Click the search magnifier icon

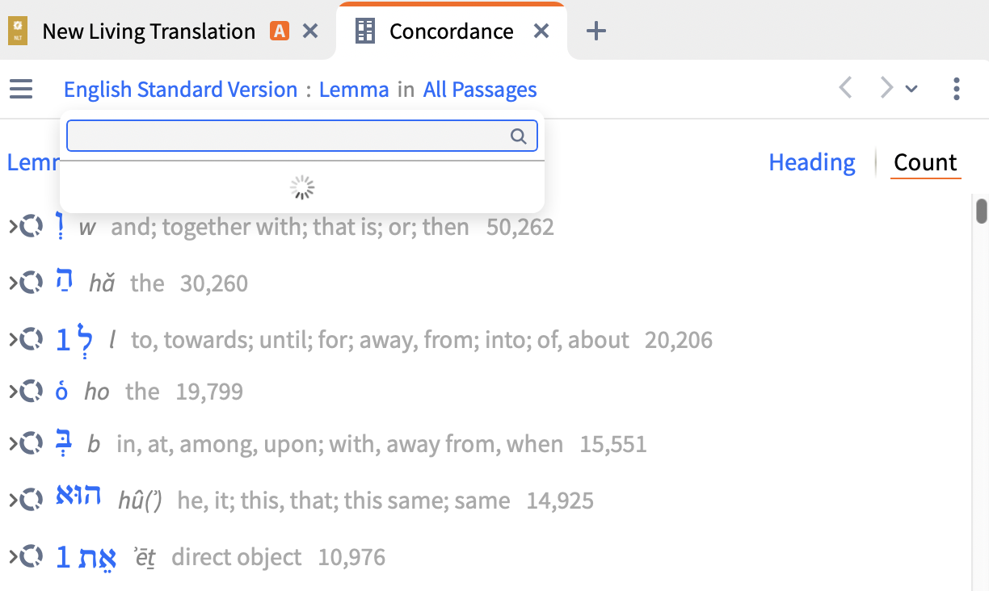[x=519, y=136]
